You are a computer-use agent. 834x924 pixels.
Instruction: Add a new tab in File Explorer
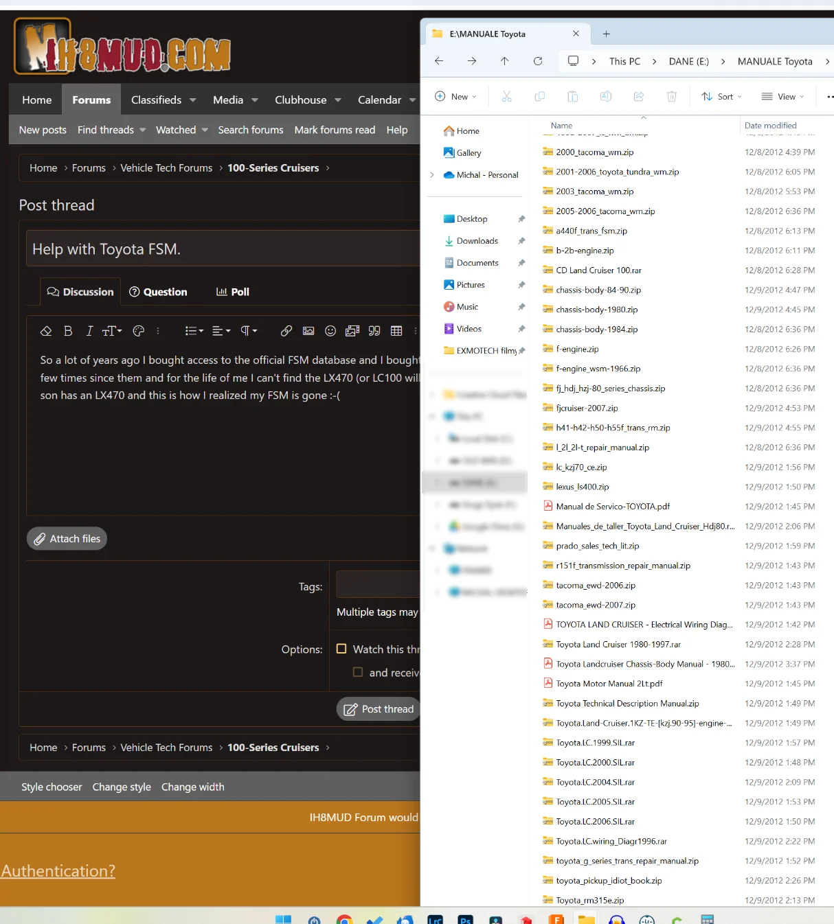(x=606, y=34)
